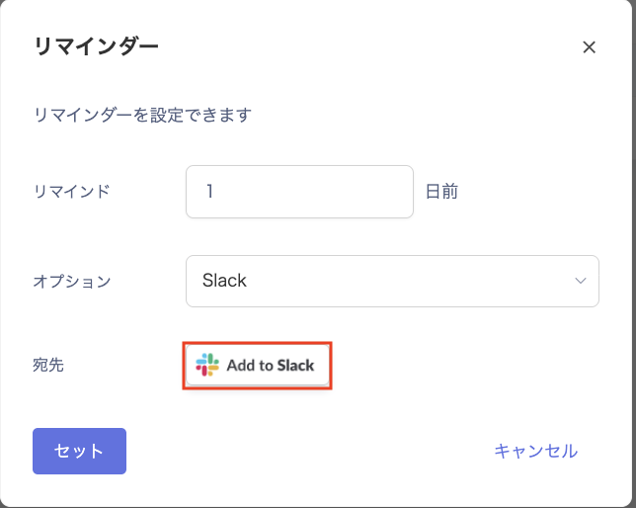Click the リマインダーを設定できます description text
This screenshot has height=508, width=636.
(142, 116)
